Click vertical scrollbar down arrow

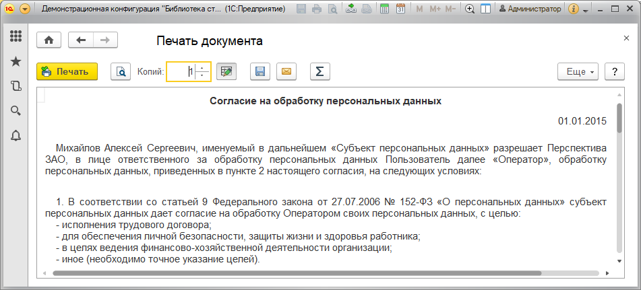[619, 260]
